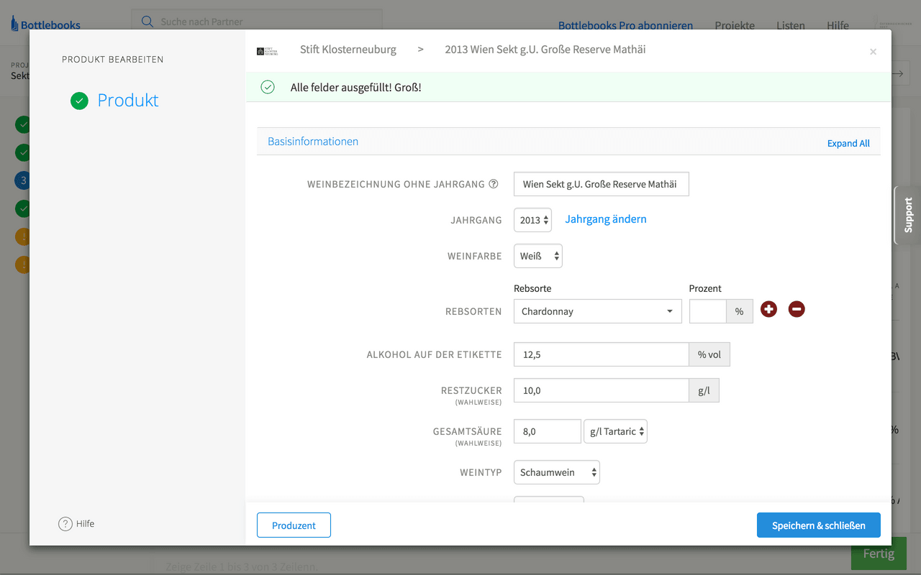
Task: Click Bottlebooks Pro abonnieren link
Action: pos(625,25)
